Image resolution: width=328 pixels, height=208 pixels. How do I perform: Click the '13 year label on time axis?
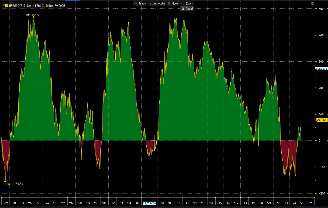tap(203, 203)
